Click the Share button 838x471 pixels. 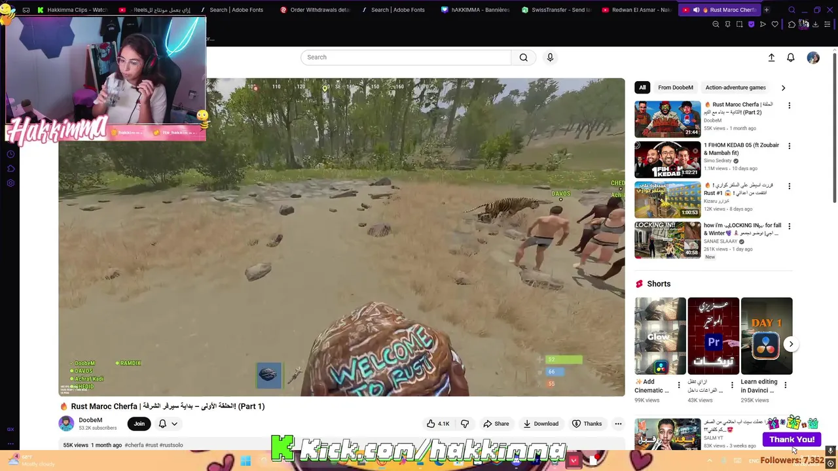coord(496,424)
